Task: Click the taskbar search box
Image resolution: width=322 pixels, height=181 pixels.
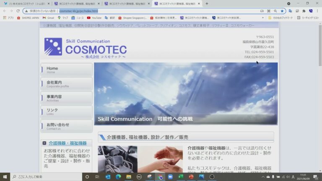Action: pyautogui.click(x=46, y=177)
